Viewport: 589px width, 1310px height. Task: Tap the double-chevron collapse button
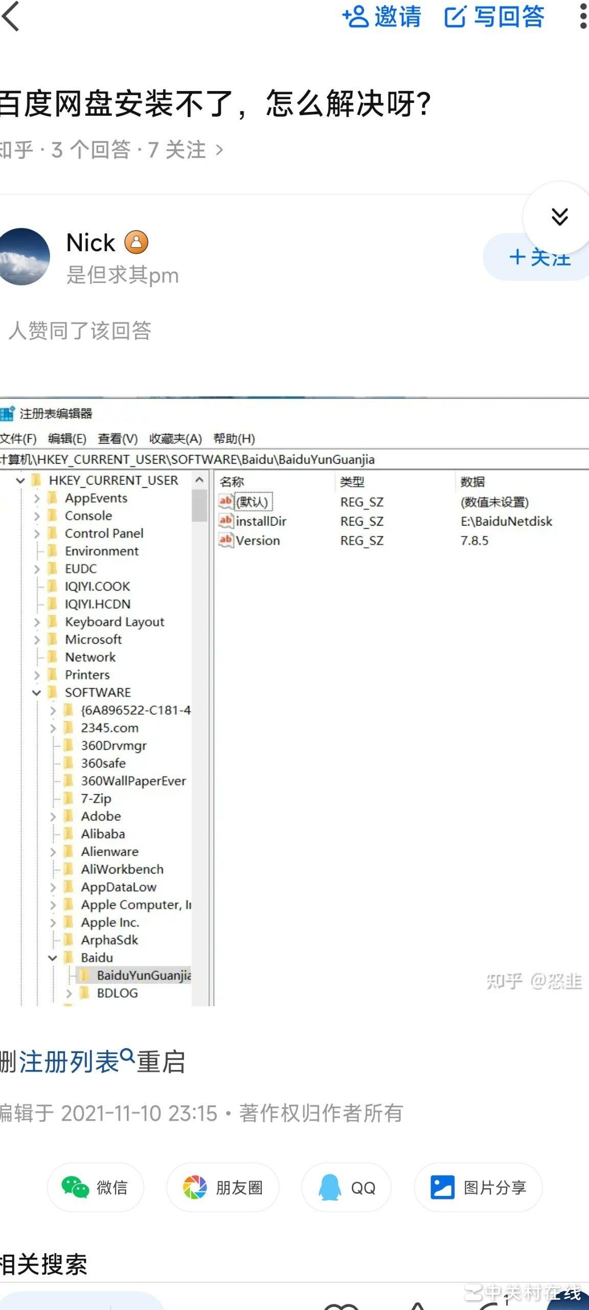[x=559, y=217]
